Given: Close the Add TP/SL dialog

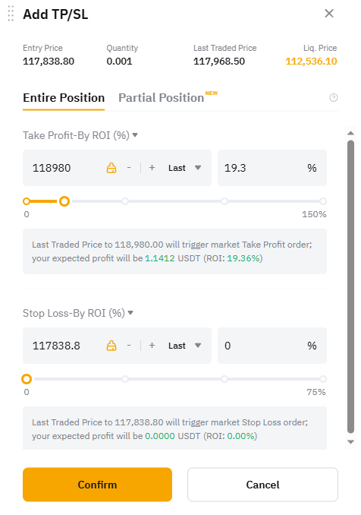Looking at the screenshot, I should tap(329, 14).
